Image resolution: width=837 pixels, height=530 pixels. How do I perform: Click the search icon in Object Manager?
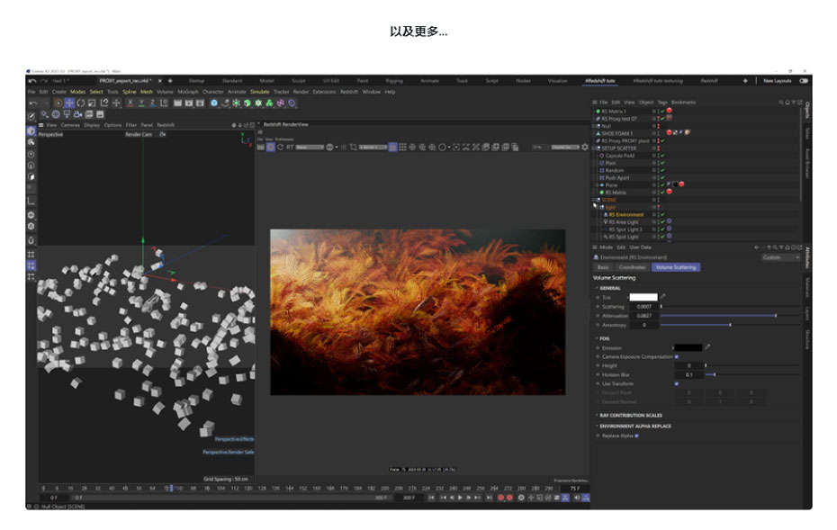[x=781, y=102]
